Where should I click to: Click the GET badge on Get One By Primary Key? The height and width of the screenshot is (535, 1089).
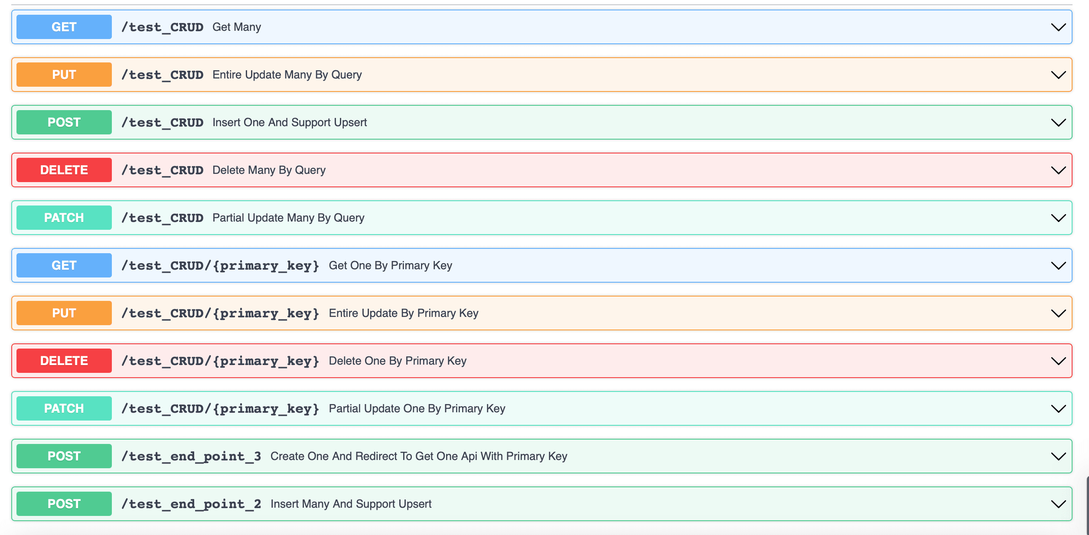(64, 265)
